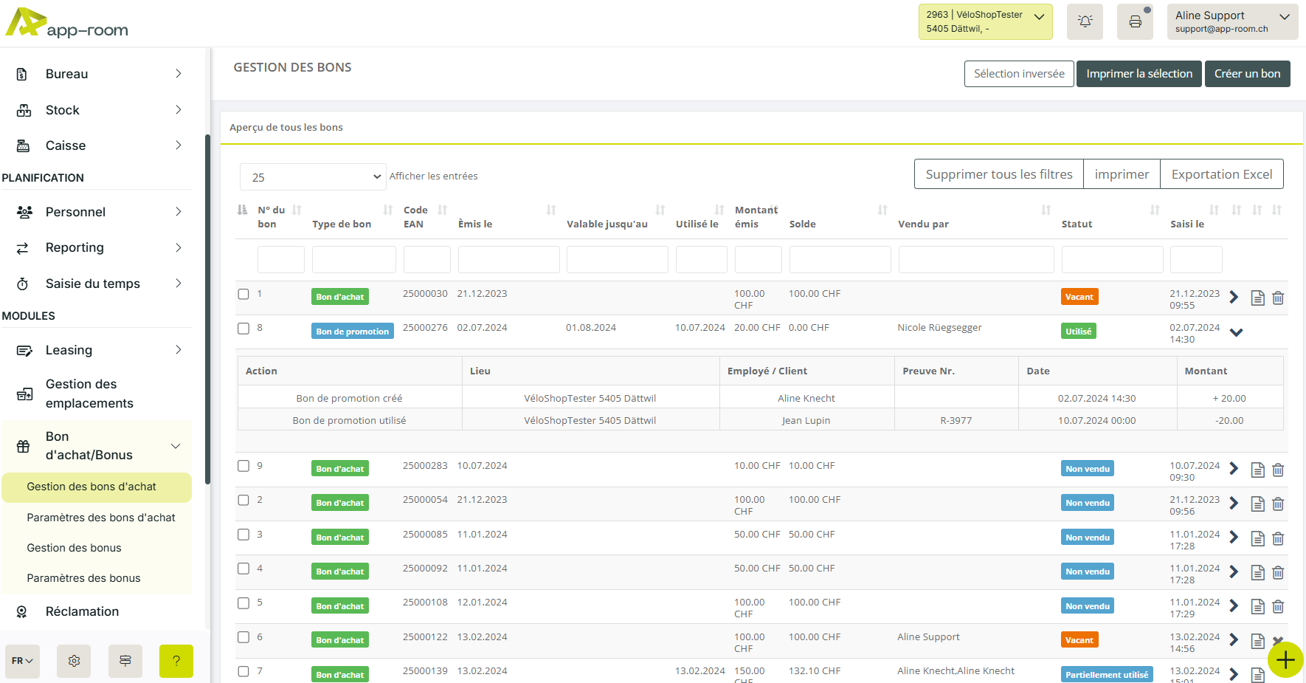1306x683 pixels.
Task: Delete voucher 3 using trash icon
Action: [1278, 538]
